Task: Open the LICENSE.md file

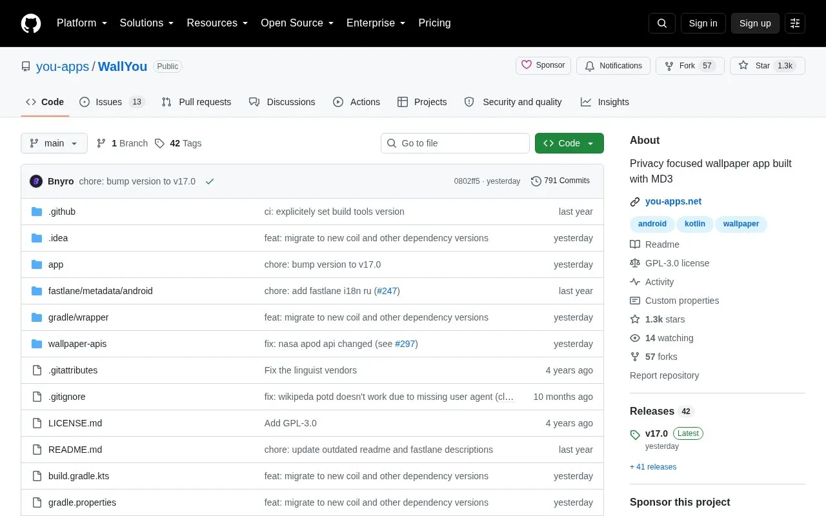Action: (75, 423)
